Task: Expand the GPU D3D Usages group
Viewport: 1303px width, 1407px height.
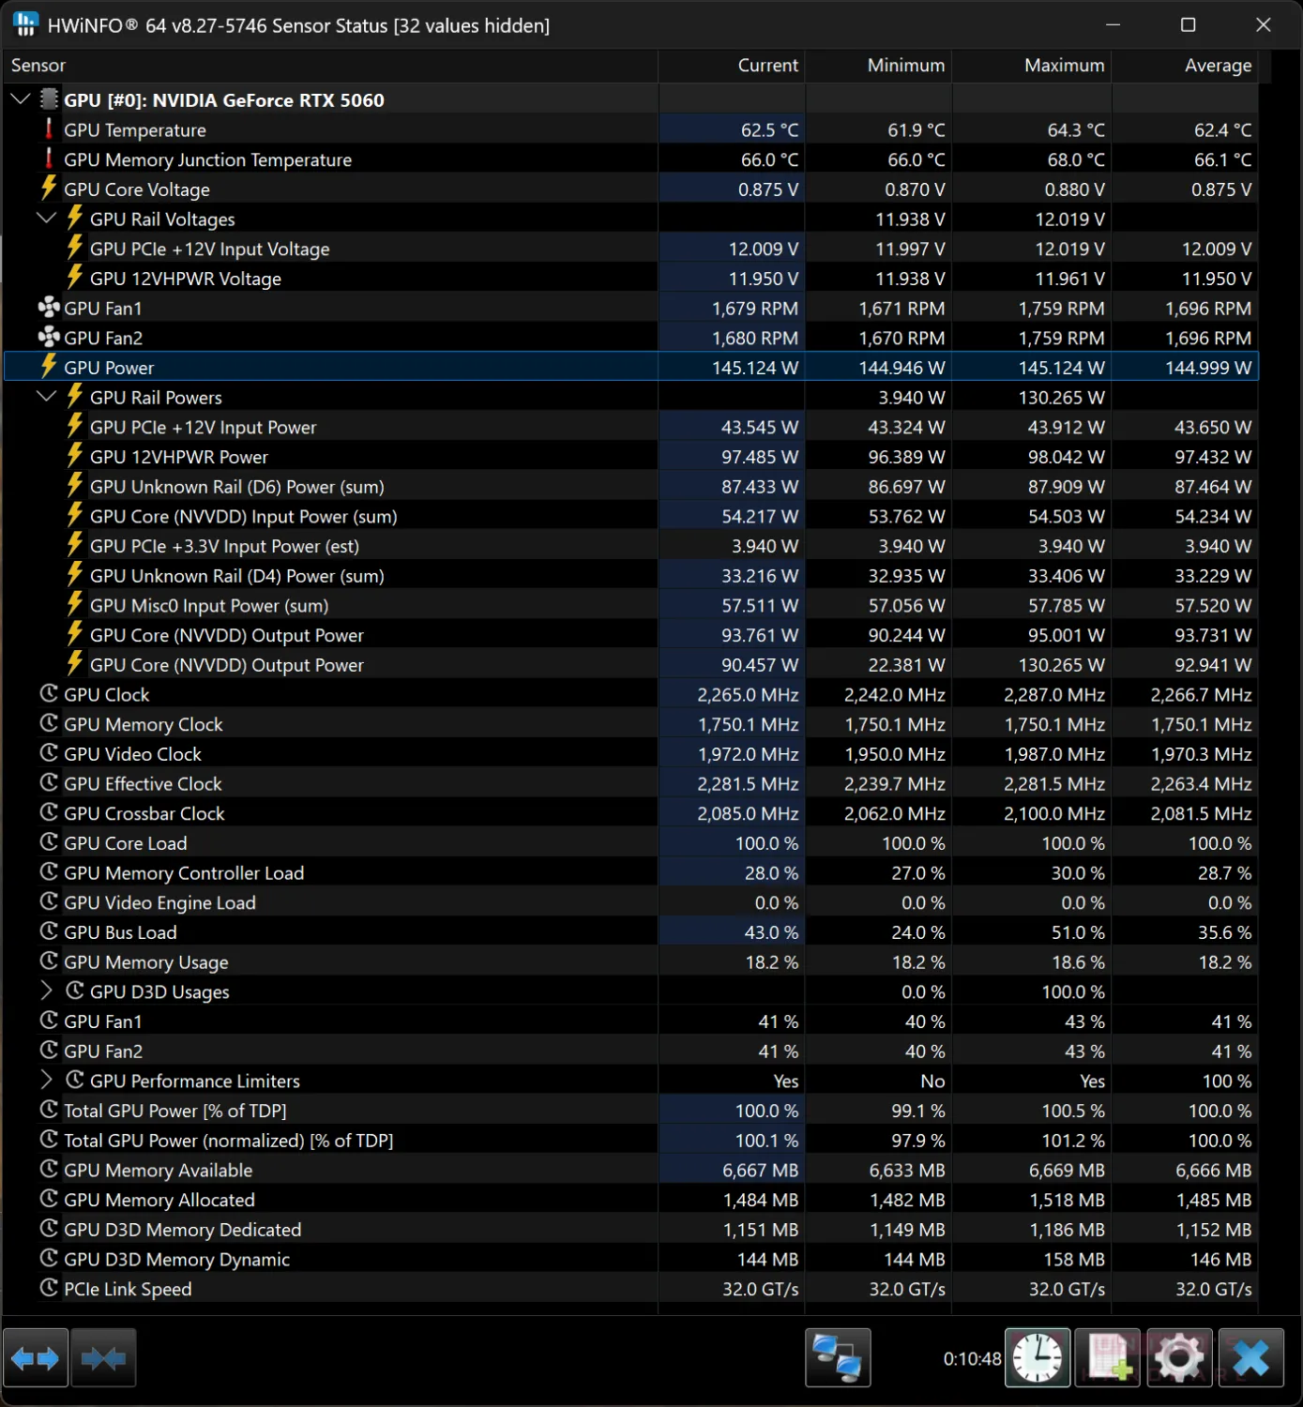Action: click(x=46, y=991)
